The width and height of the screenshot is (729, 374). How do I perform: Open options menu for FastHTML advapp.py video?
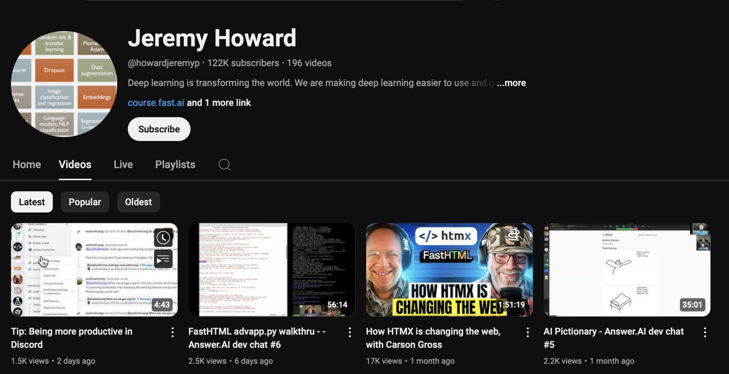(x=350, y=332)
